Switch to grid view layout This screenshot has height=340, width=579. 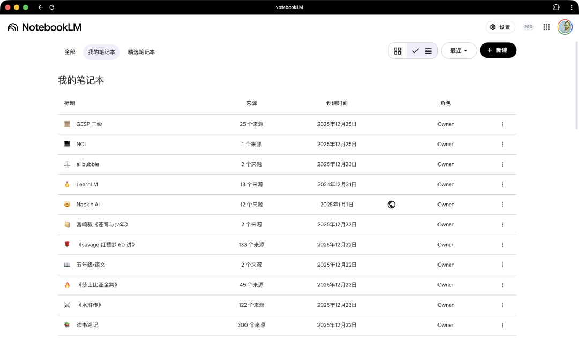click(x=398, y=51)
